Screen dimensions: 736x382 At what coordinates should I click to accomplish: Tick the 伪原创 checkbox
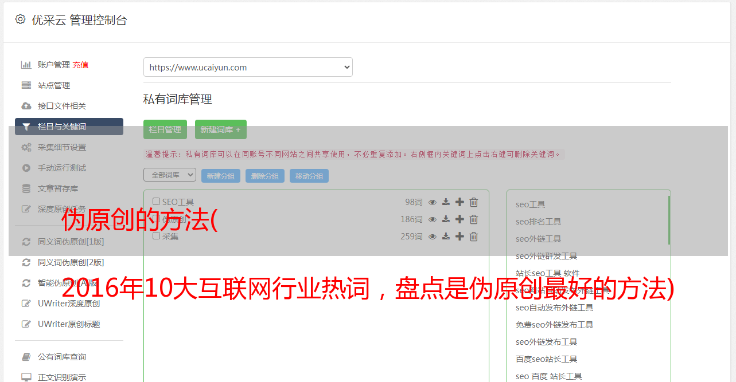[157, 219]
